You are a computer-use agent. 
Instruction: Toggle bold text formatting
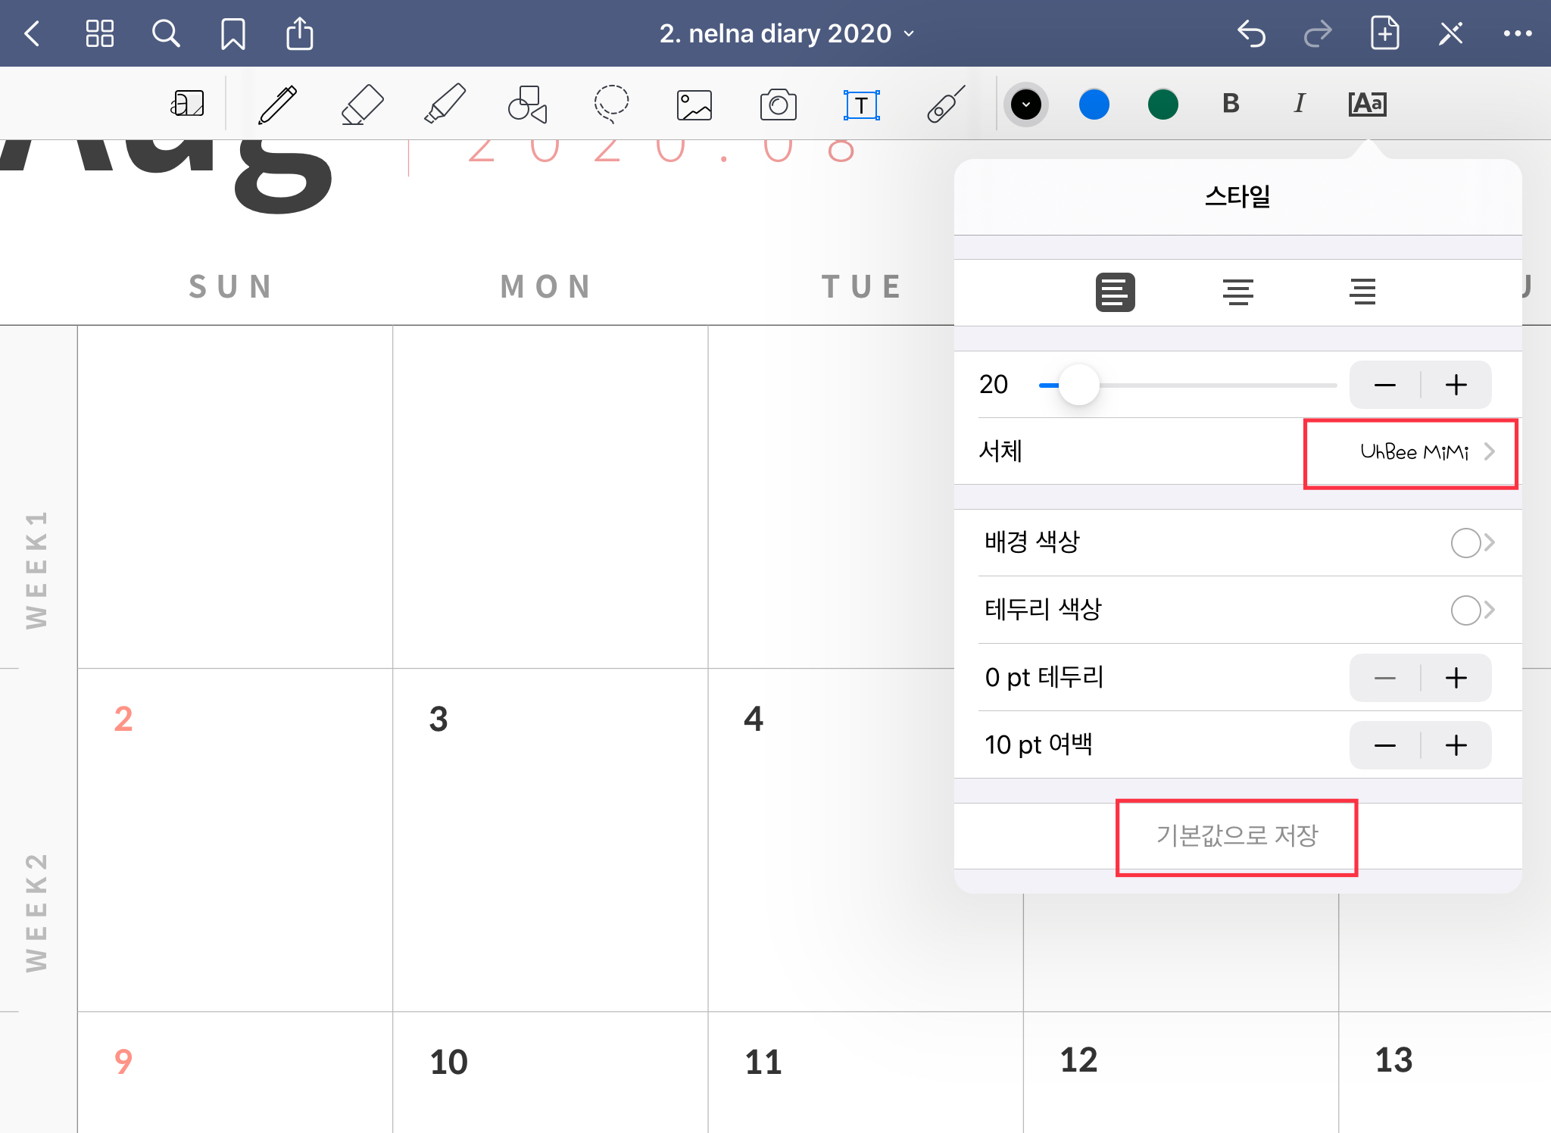point(1231,104)
